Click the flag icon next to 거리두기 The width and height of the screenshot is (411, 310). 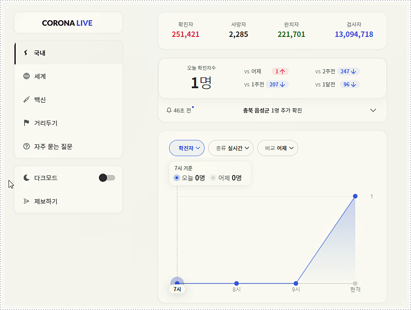(27, 123)
